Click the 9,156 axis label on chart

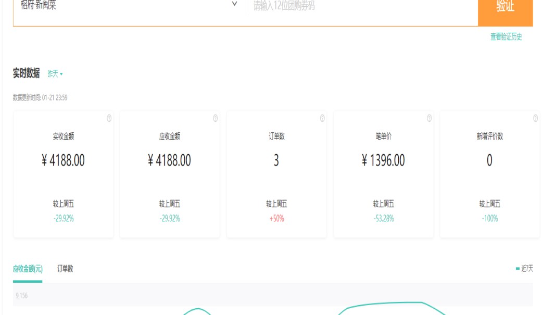(x=21, y=296)
